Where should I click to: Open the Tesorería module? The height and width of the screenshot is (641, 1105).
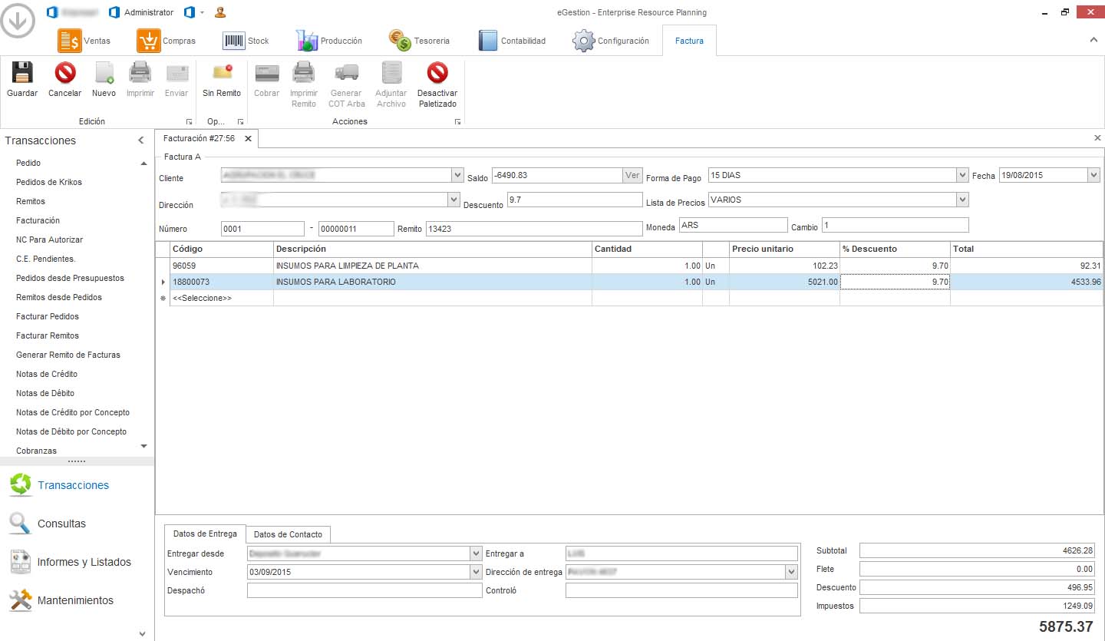click(x=419, y=41)
